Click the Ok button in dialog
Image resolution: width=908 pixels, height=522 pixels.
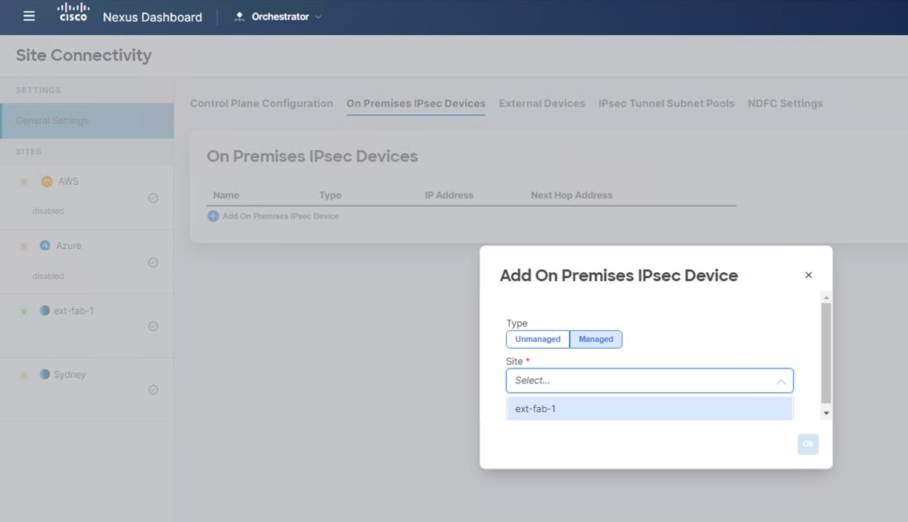click(x=808, y=444)
